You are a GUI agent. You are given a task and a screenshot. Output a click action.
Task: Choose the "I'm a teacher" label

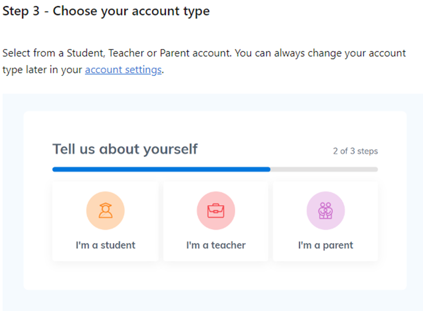216,245
